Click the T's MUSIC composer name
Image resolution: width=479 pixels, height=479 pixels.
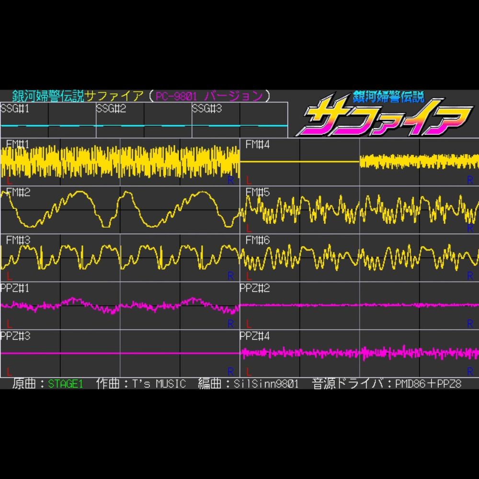coord(159,384)
